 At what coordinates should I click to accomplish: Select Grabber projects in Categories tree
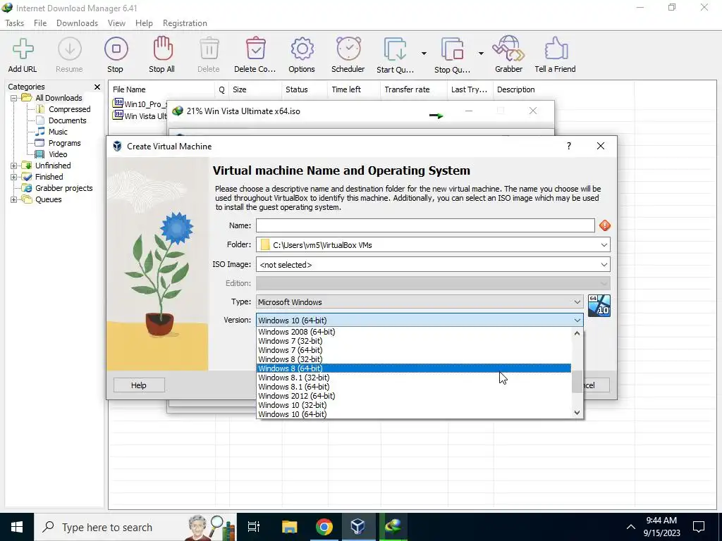(64, 188)
